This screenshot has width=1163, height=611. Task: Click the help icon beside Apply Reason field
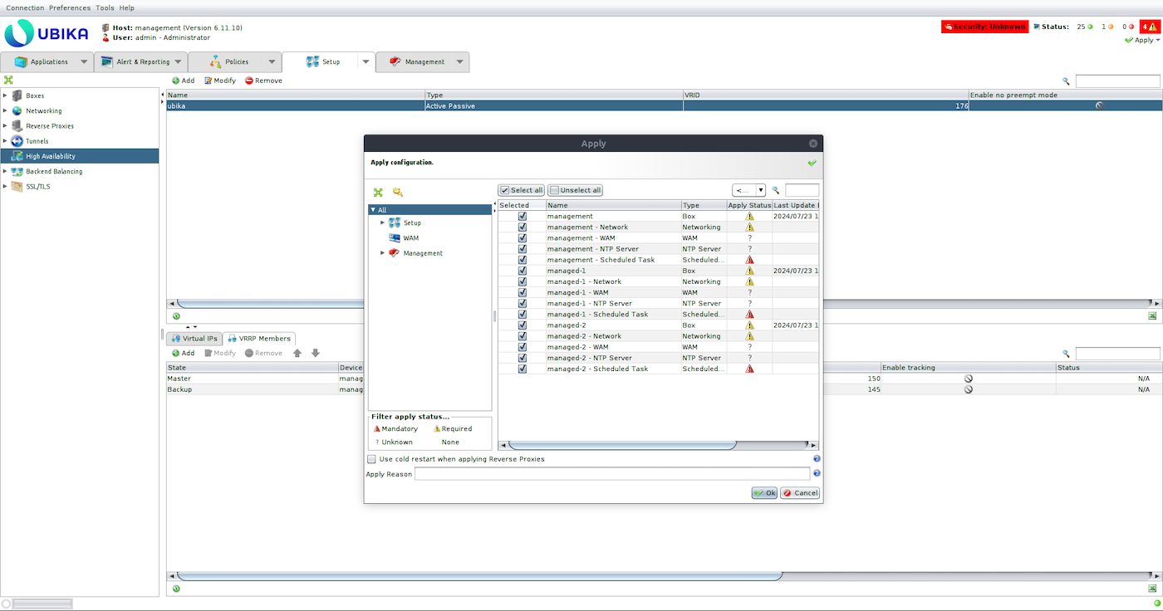(x=817, y=474)
